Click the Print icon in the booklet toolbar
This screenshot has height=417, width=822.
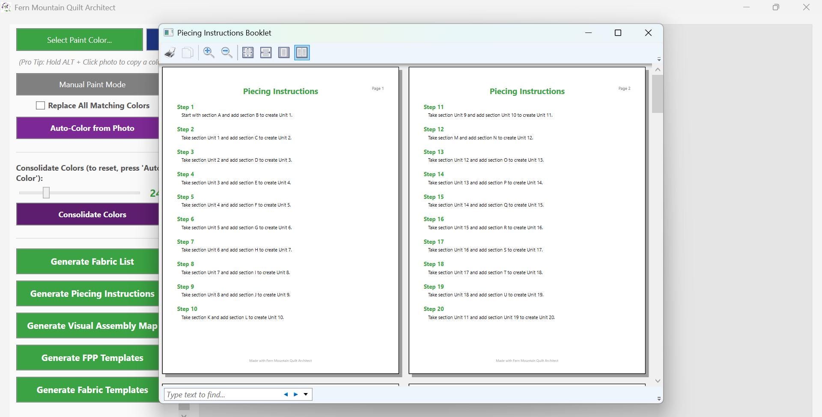[170, 53]
